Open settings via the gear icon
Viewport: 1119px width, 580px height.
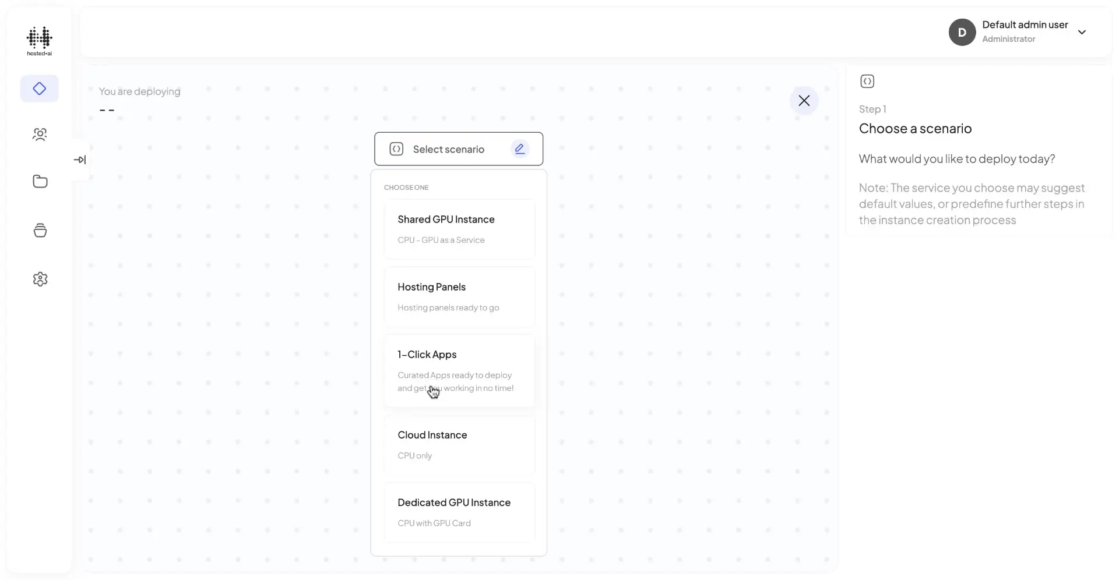tap(39, 279)
